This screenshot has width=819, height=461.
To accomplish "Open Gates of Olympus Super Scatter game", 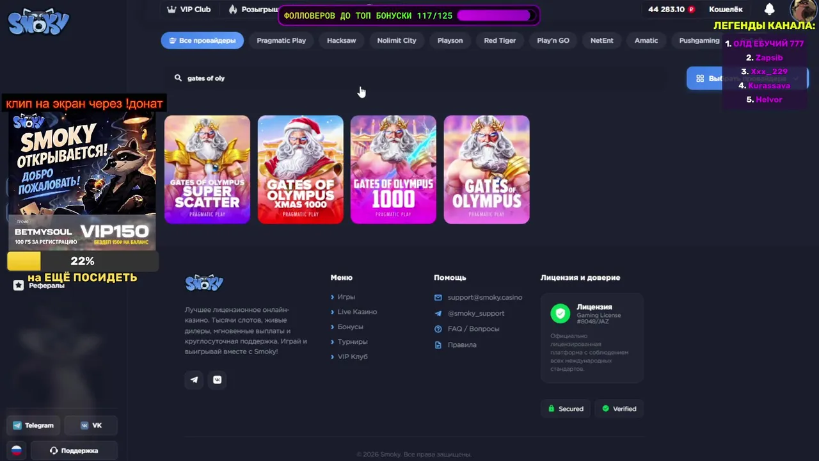I will [x=207, y=170].
